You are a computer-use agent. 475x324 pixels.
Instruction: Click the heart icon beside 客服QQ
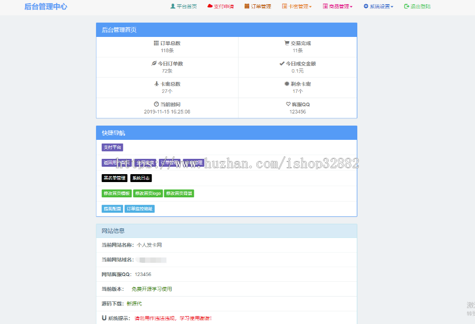[x=287, y=103]
